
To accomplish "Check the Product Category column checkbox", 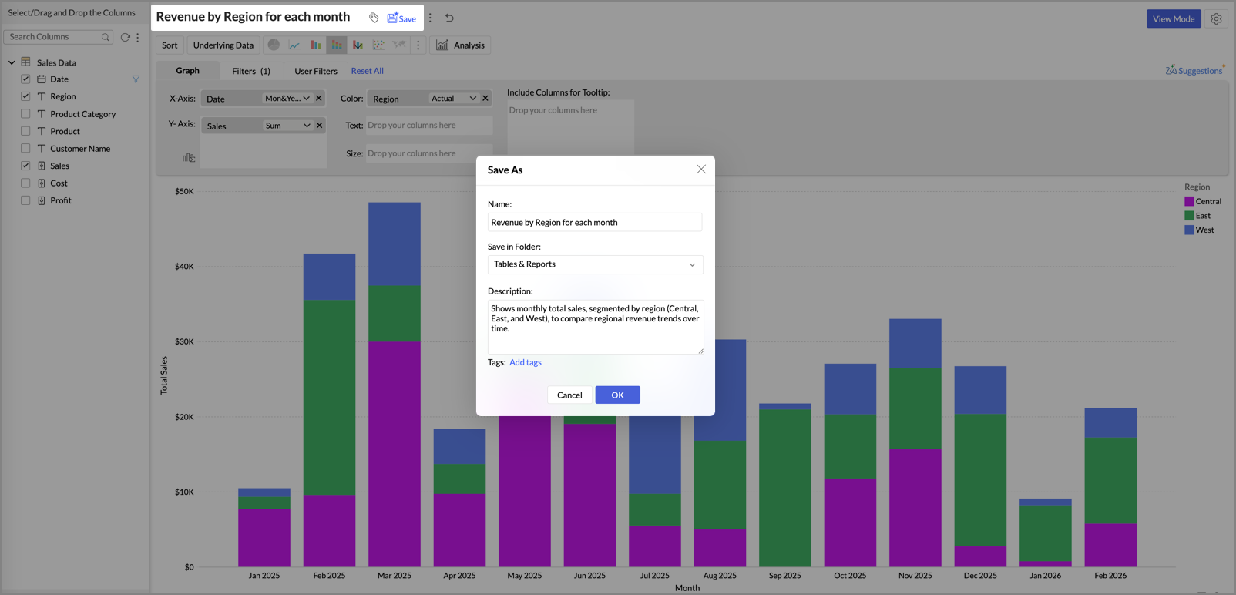I will (25, 114).
